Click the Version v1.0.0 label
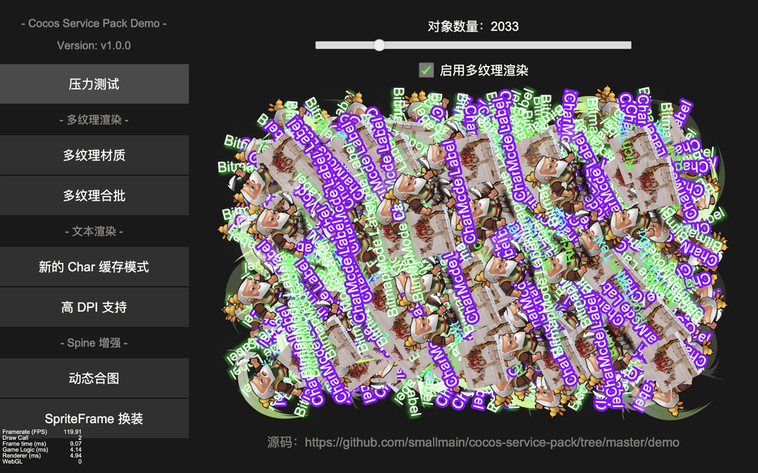 pyautogui.click(x=93, y=45)
